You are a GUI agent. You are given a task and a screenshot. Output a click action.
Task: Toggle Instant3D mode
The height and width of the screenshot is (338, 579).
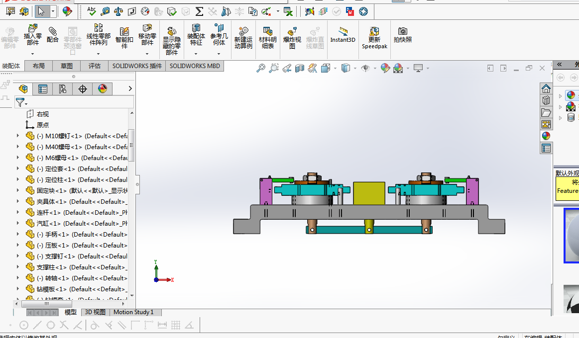[343, 35]
